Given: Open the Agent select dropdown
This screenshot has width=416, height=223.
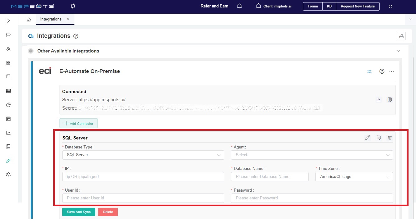Looking at the screenshot, I should pyautogui.click(x=311, y=155).
